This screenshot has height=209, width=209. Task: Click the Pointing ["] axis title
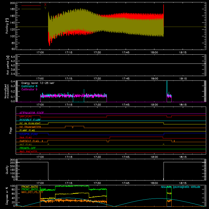point(7,26)
